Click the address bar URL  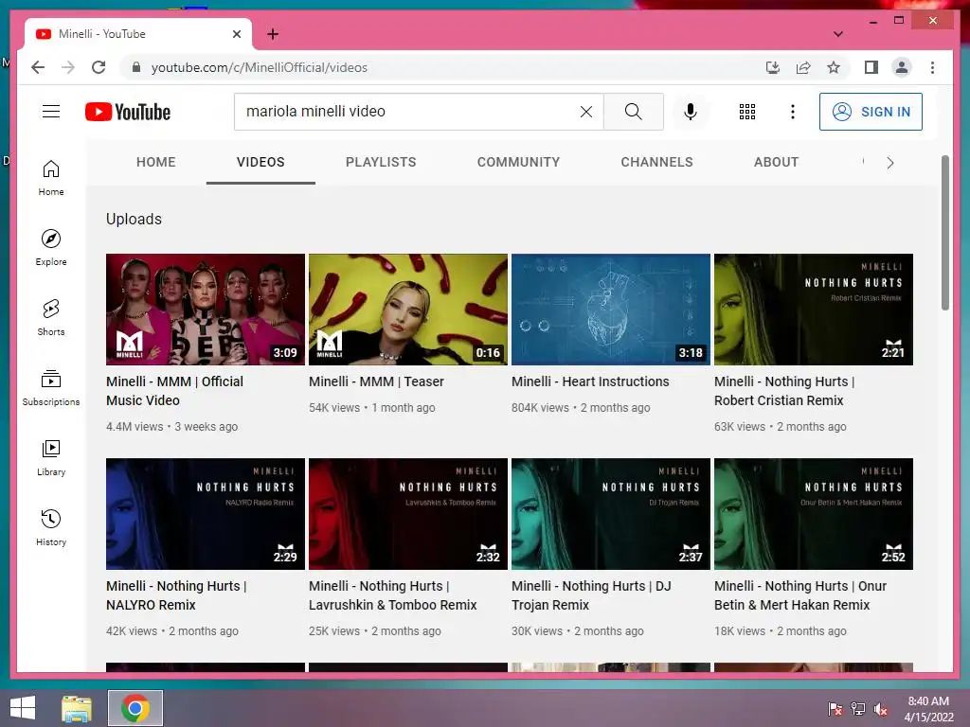click(260, 67)
